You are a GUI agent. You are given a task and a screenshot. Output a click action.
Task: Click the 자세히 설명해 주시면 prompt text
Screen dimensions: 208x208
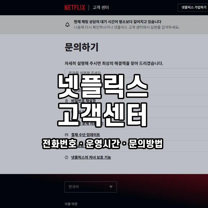click(114, 63)
